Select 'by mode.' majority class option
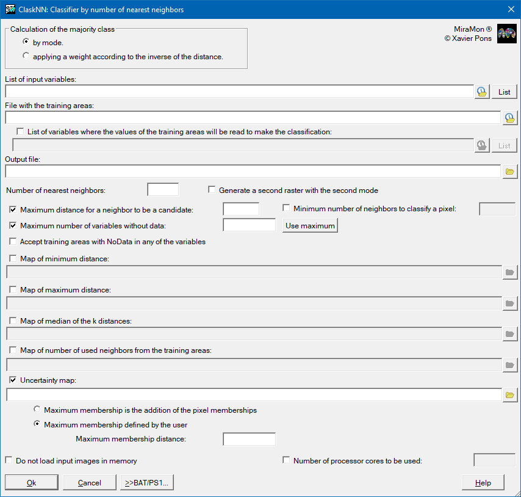Image resolution: width=521 pixels, height=497 pixels. tap(26, 42)
